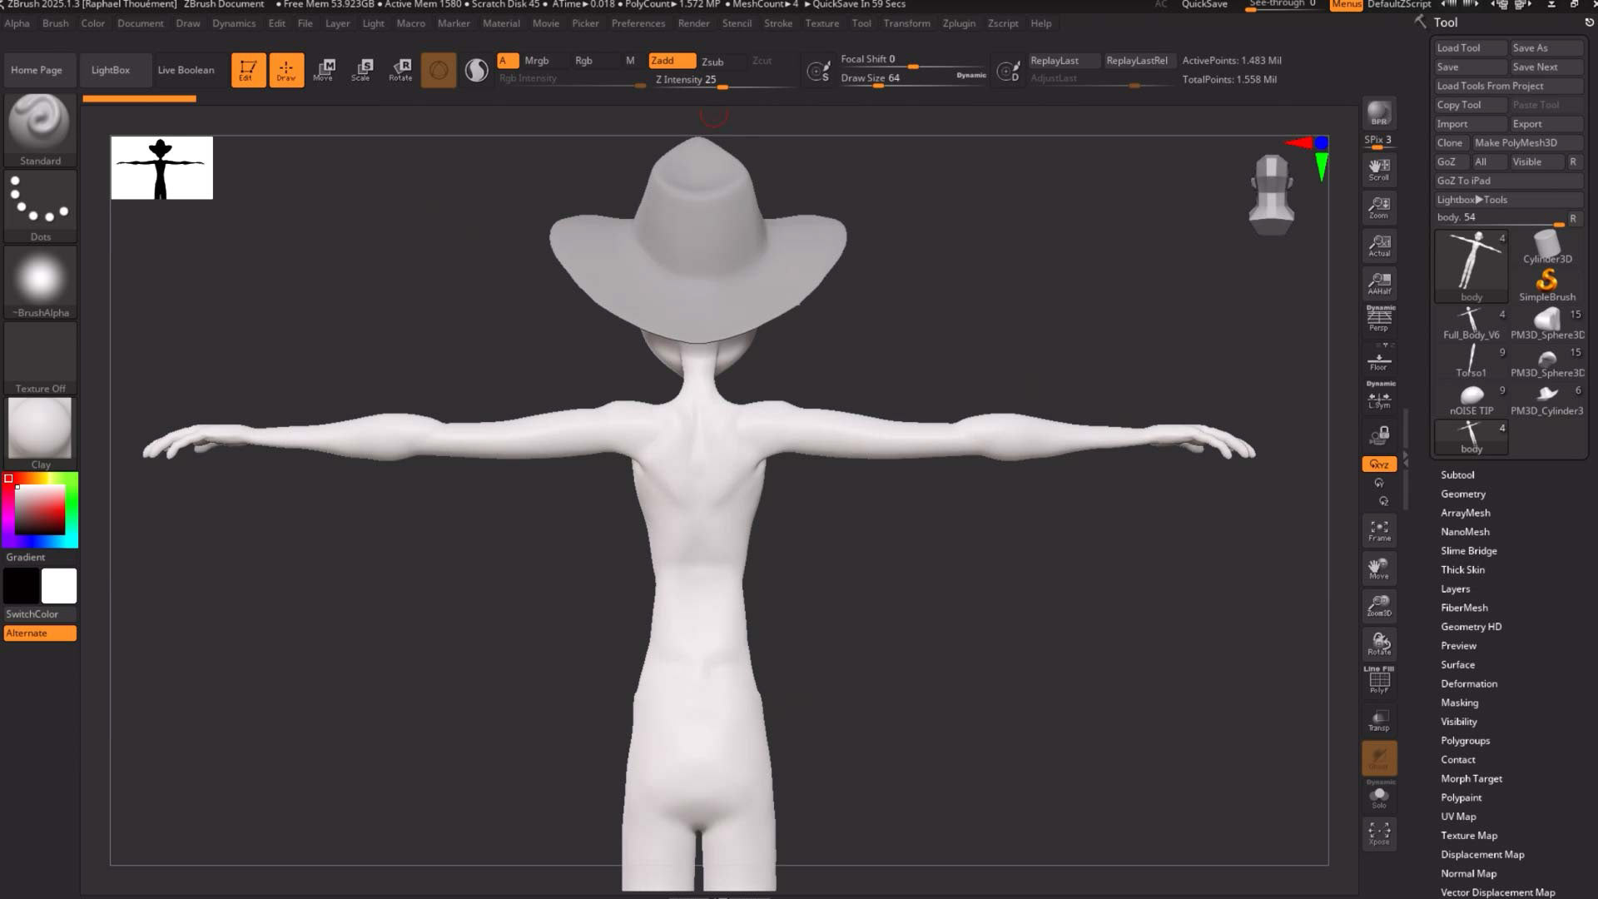Expand the Deformation section
This screenshot has width=1598, height=899.
point(1468,683)
